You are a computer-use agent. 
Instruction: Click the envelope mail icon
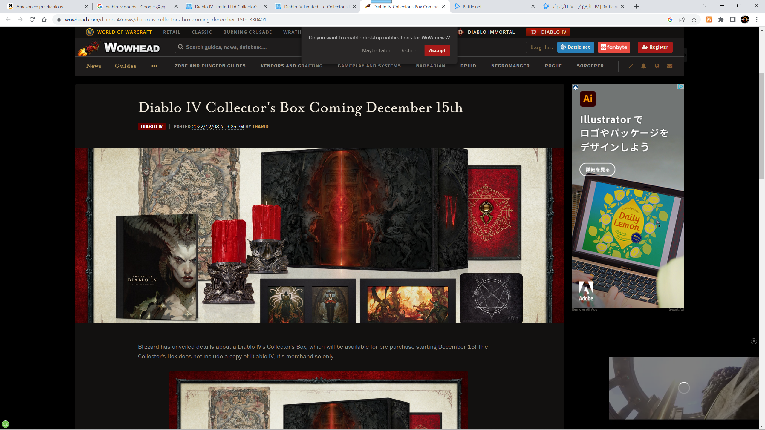point(670,66)
